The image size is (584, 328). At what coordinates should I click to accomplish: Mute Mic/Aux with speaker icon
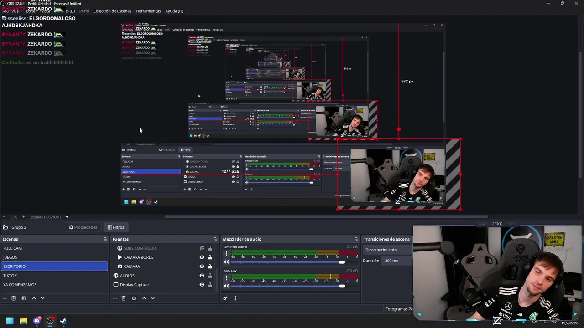tap(226, 286)
